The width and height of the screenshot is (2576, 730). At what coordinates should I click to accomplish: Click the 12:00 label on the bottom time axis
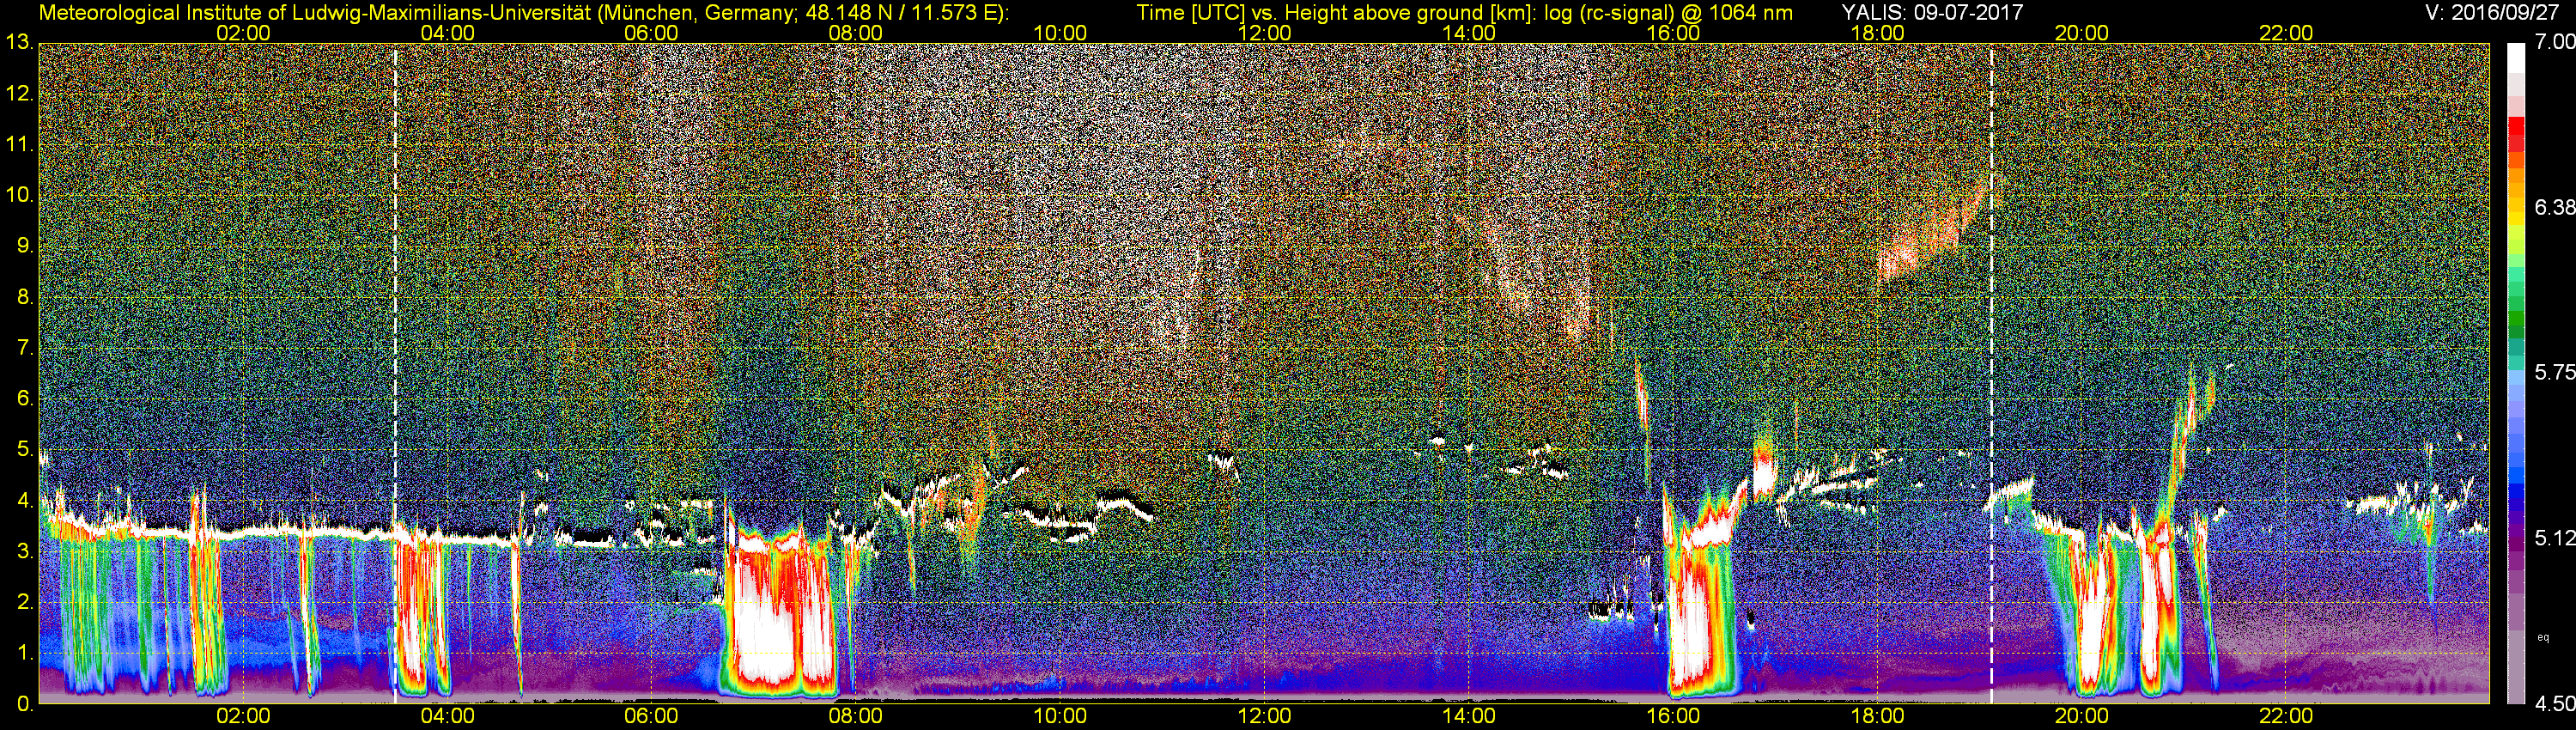1264,716
